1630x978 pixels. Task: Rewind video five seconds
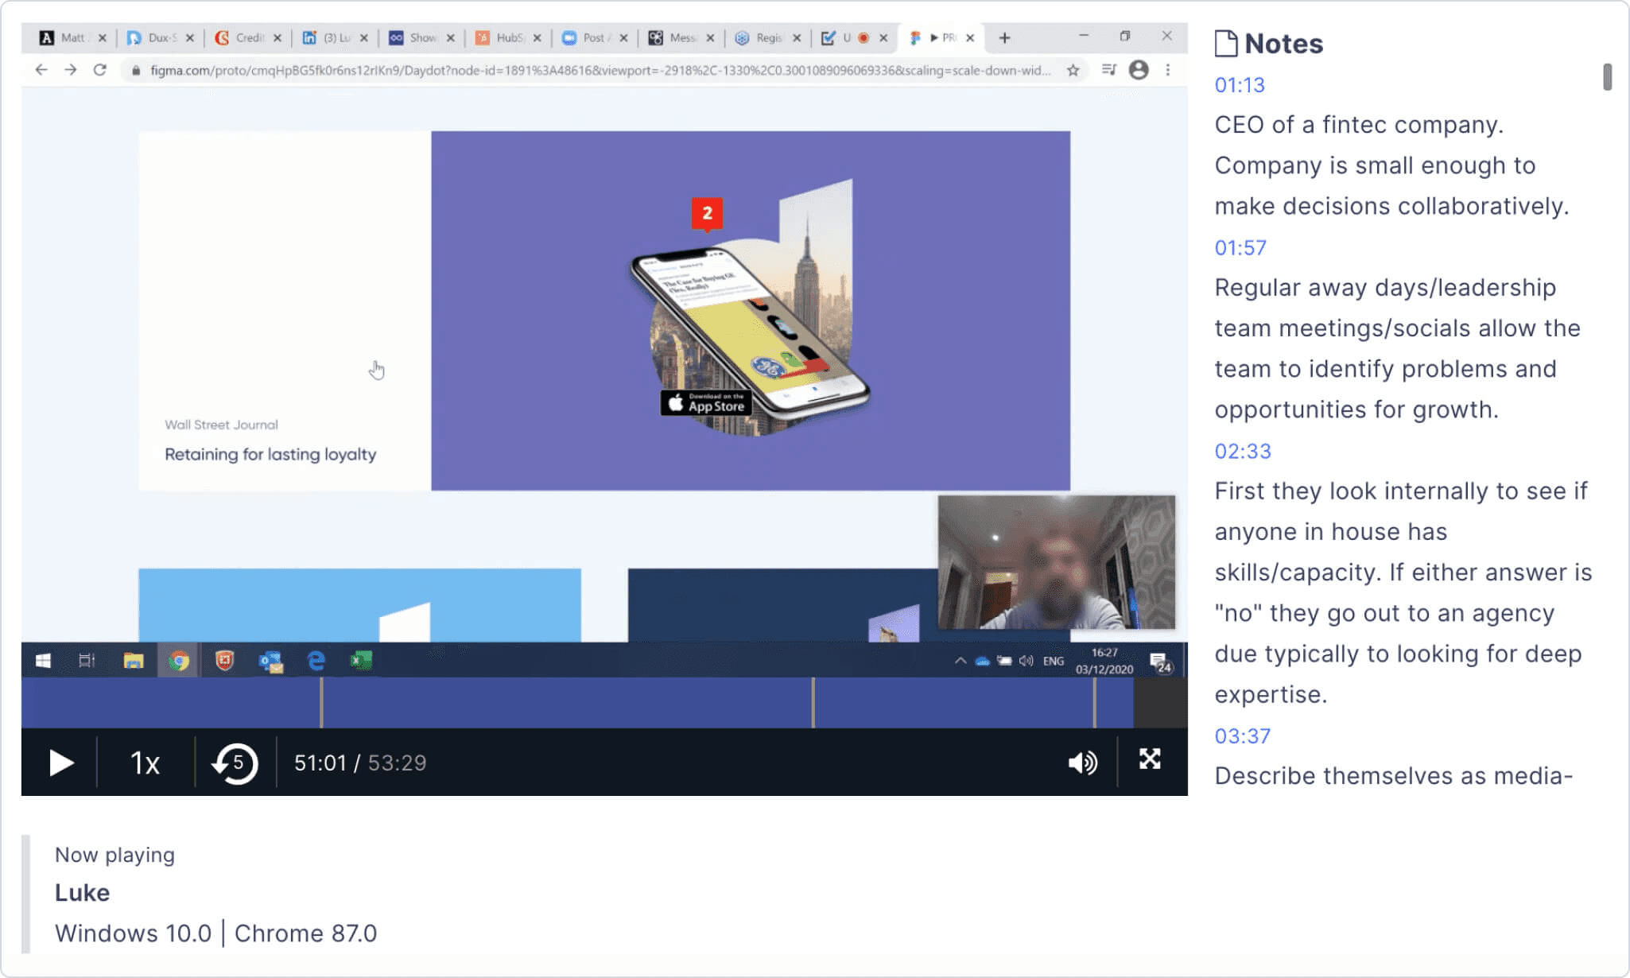tap(235, 763)
